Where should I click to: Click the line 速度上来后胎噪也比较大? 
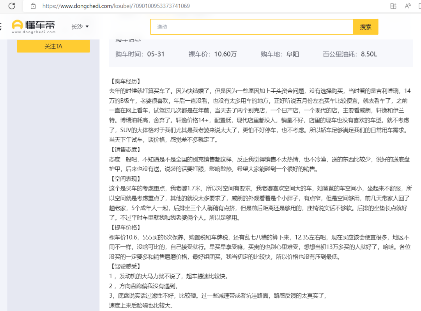point(142,306)
